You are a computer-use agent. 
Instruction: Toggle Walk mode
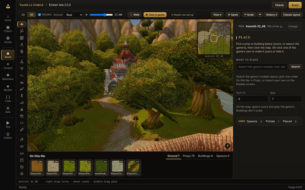(x=134, y=15)
